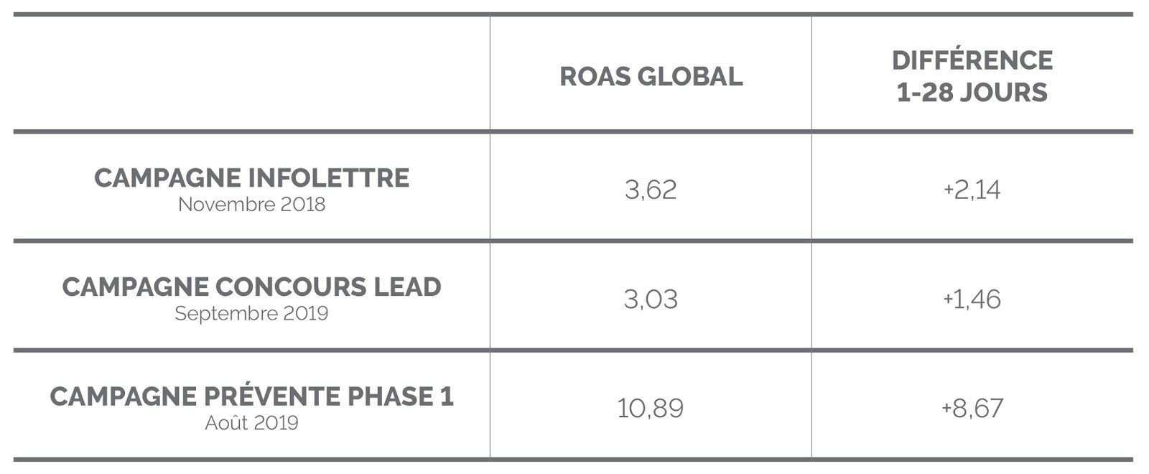Image resolution: width=1149 pixels, height=474 pixels.
Task: Click the +8,67 difference value
Action: (x=972, y=409)
